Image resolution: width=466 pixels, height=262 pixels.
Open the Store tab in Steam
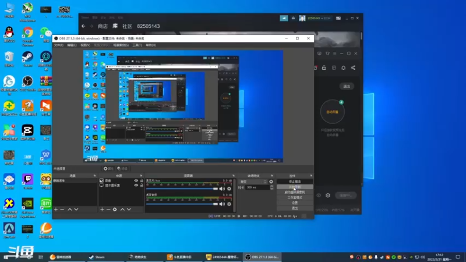[x=103, y=26]
